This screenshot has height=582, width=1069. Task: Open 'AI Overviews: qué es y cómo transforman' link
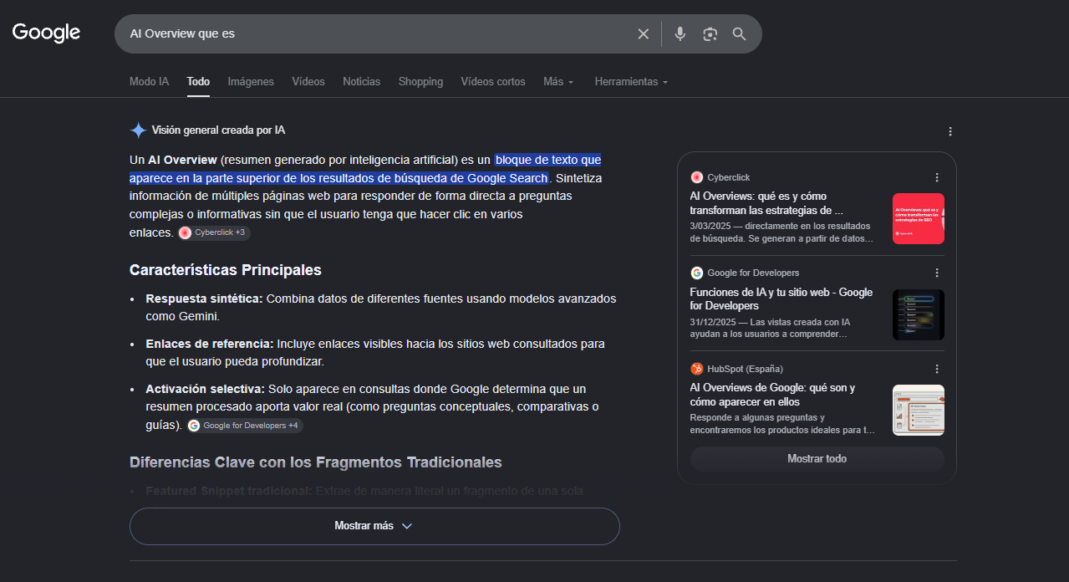[766, 203]
